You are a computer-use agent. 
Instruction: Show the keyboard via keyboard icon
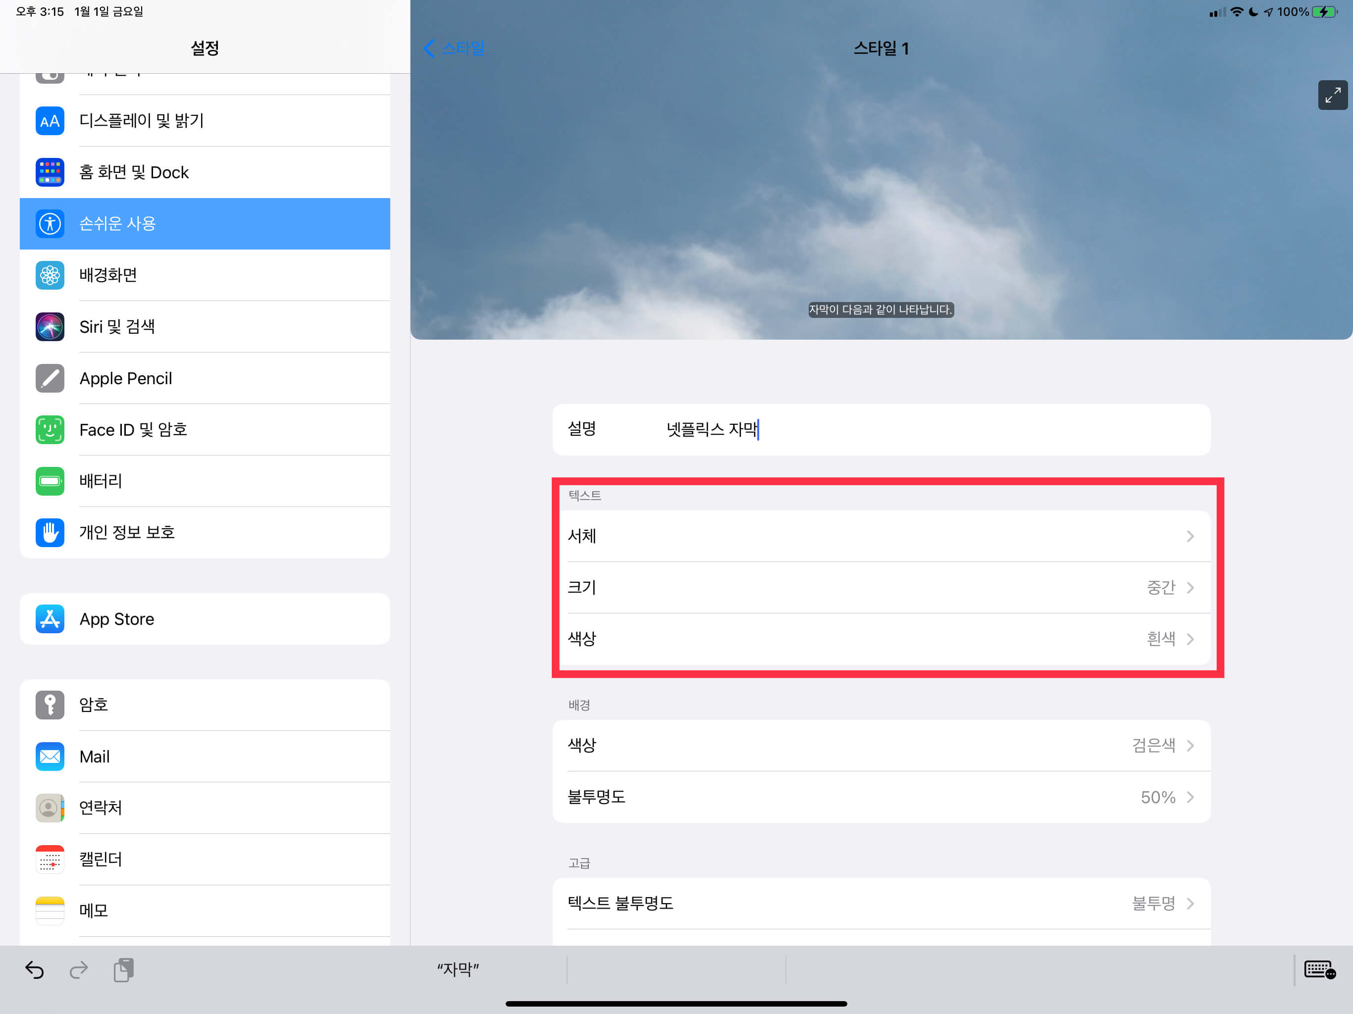click(x=1319, y=970)
